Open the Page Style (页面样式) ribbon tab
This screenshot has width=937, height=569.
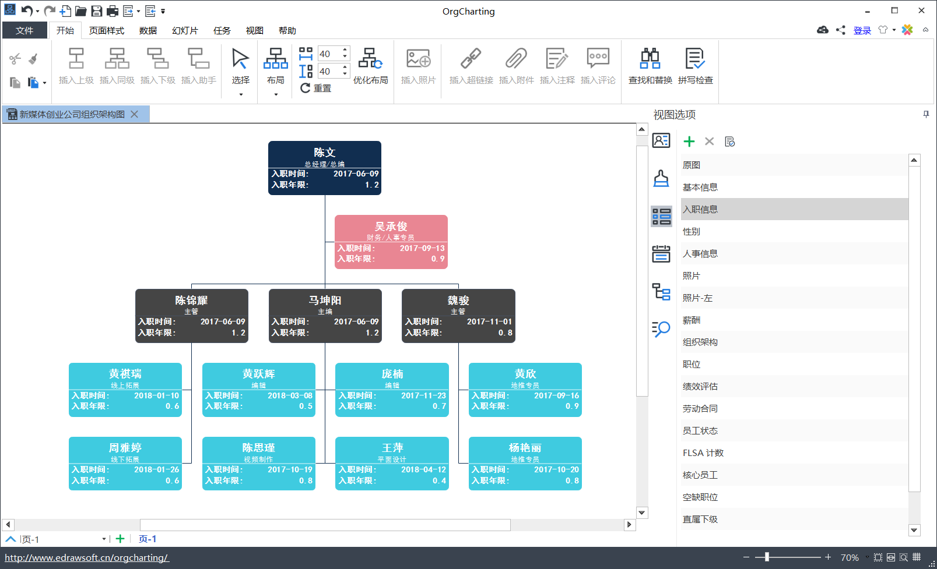(x=107, y=31)
